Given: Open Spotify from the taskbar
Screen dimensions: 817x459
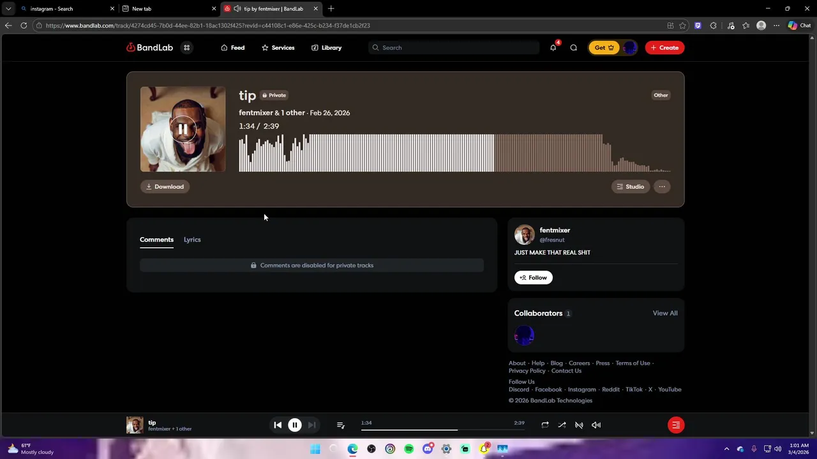Looking at the screenshot, I should [x=408, y=449].
